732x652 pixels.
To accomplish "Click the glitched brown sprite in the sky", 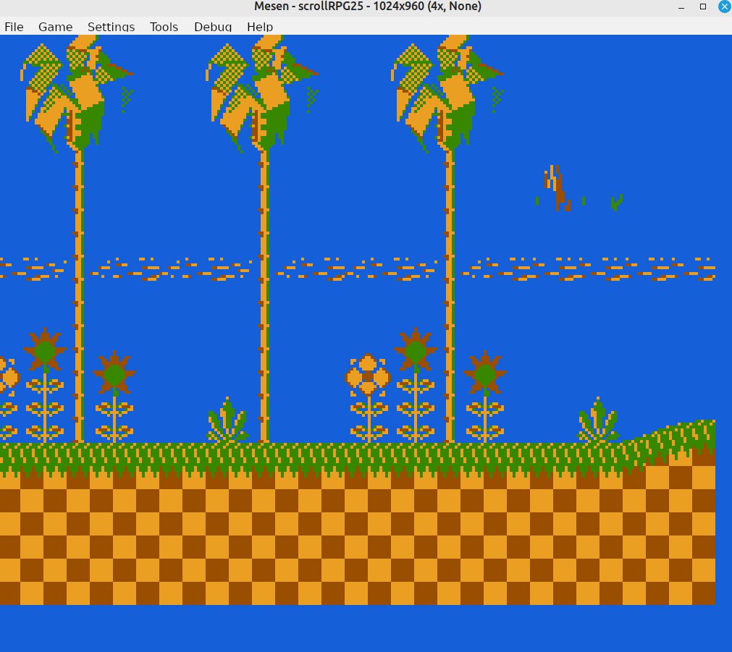I will click(x=558, y=189).
